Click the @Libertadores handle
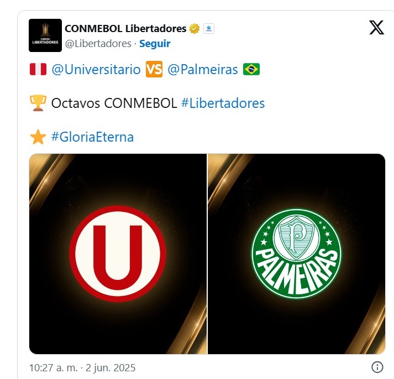The width and height of the screenshot is (394, 379). tap(98, 44)
